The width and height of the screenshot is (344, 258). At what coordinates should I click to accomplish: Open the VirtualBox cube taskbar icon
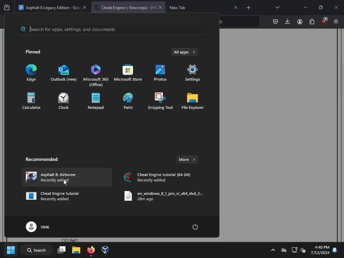[x=105, y=250]
